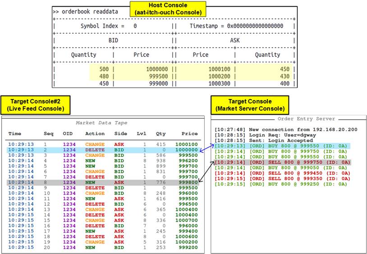Image resolution: width=367 pixels, height=254 pixels.
Task: Click Seq 20 row with price 999200
Action: (x=103, y=247)
